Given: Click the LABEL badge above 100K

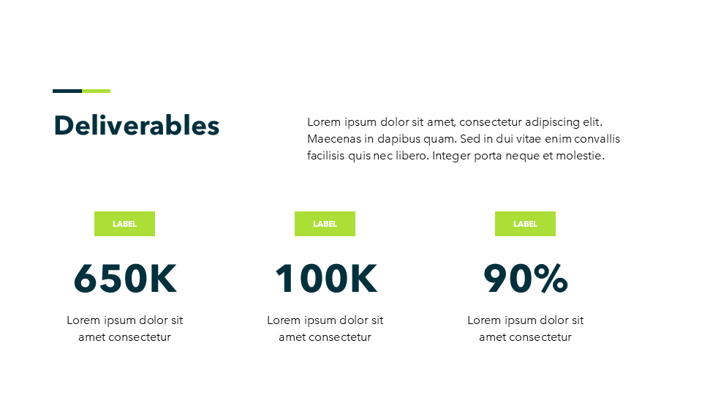Looking at the screenshot, I should pyautogui.click(x=325, y=224).
